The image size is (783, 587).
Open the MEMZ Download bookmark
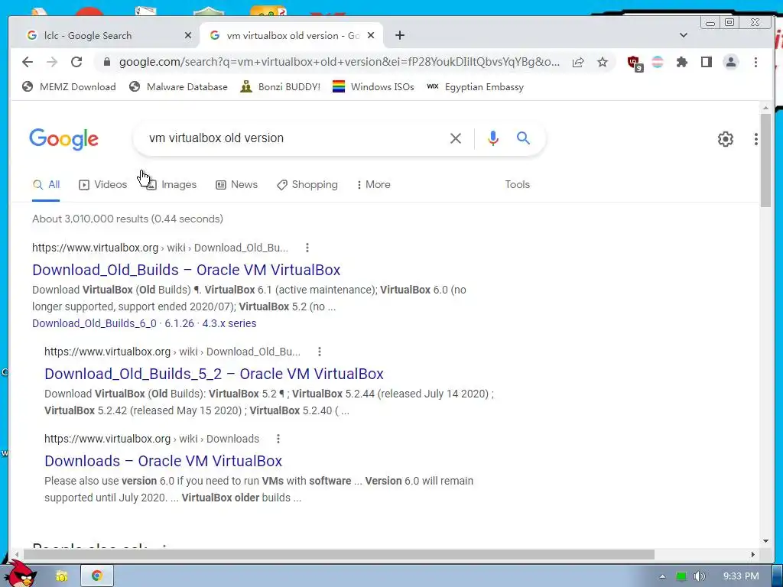(69, 87)
